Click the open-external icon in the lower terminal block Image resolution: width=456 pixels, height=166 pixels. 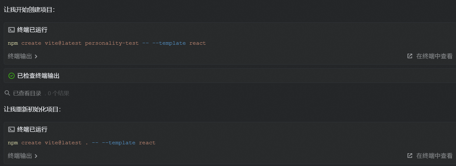[x=410, y=155]
